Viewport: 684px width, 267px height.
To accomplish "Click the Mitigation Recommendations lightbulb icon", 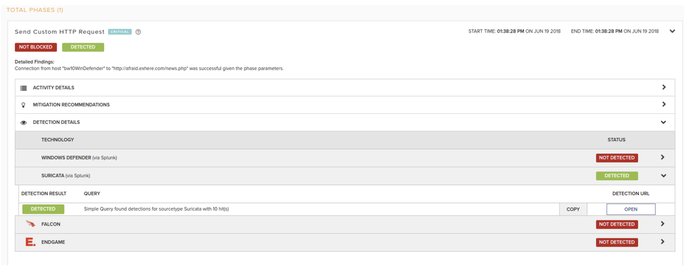I will [23, 105].
